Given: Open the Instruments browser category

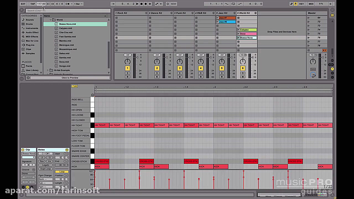Looking at the screenshot, I should pyautogui.click(x=32, y=28).
